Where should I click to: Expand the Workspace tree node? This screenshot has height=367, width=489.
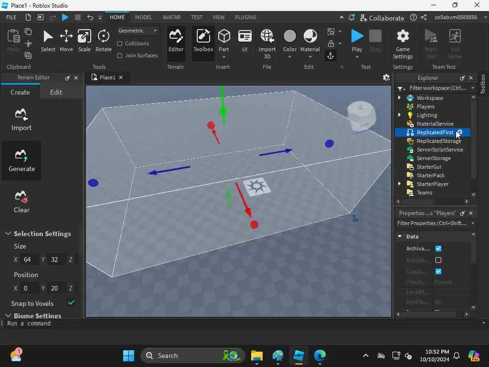point(399,97)
